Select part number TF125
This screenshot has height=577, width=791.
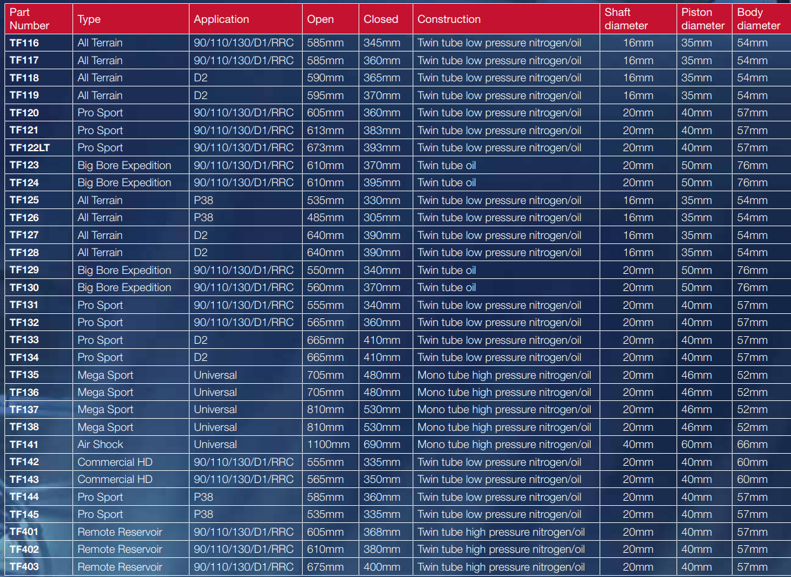pos(24,200)
